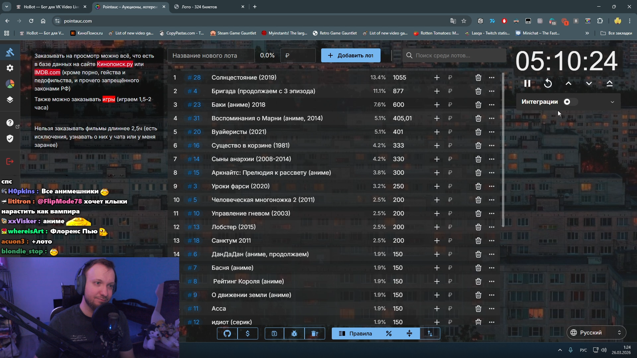Click the clear all lots trash icon
Screen dimensions: 637x358
(315, 333)
